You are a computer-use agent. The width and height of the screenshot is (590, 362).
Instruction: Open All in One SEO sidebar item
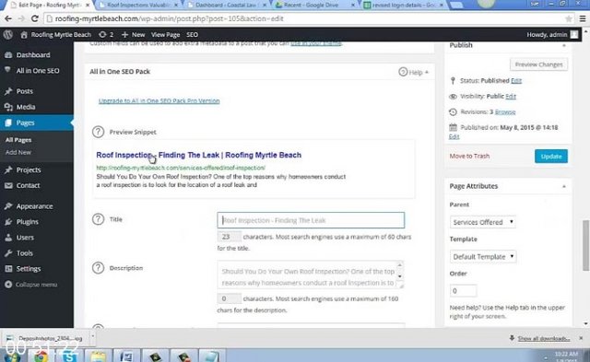37,71
